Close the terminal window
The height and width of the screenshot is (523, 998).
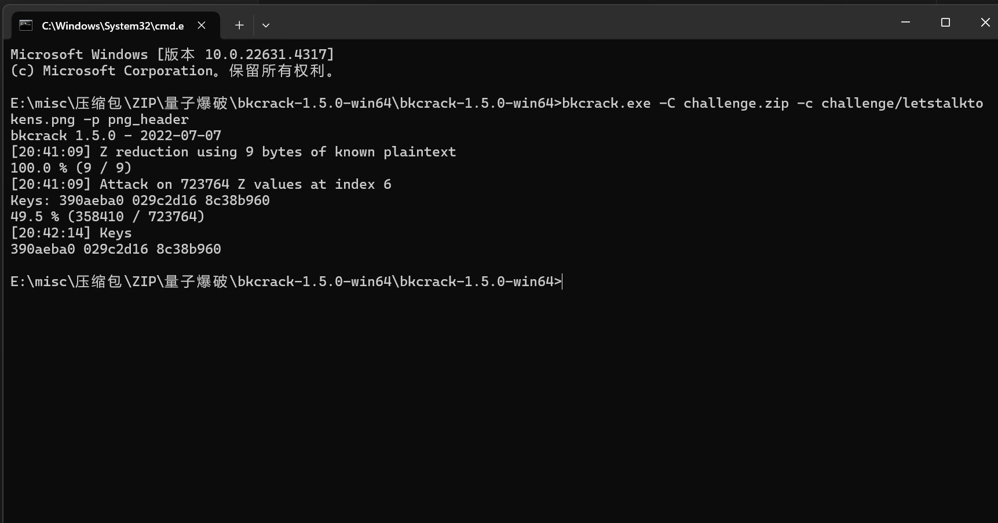pos(985,22)
